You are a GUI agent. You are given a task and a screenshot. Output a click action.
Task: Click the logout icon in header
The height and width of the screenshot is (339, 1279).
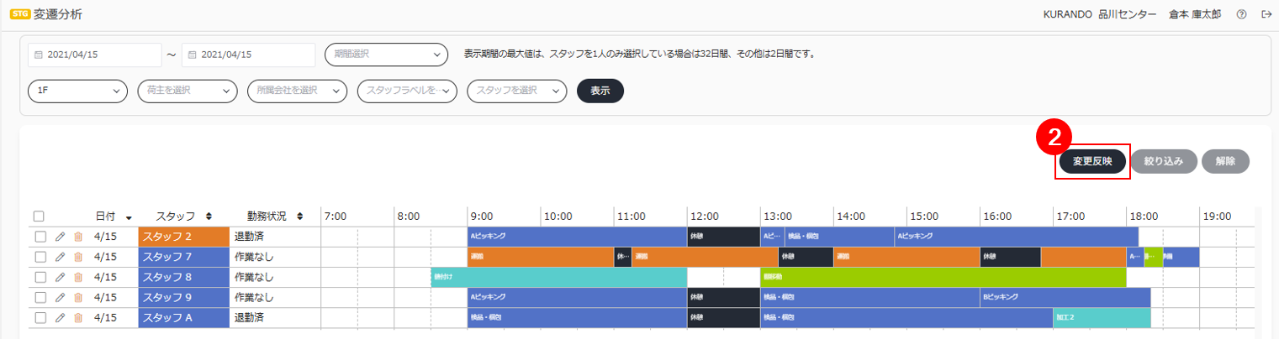pyautogui.click(x=1266, y=14)
